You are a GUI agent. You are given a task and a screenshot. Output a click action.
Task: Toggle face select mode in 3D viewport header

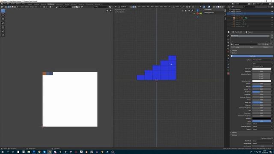click(135, 7)
